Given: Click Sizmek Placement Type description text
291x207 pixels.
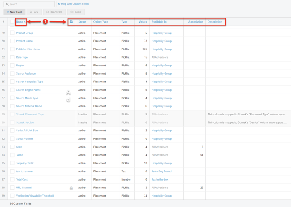Looking at the screenshot, I should (x=248, y=115).
